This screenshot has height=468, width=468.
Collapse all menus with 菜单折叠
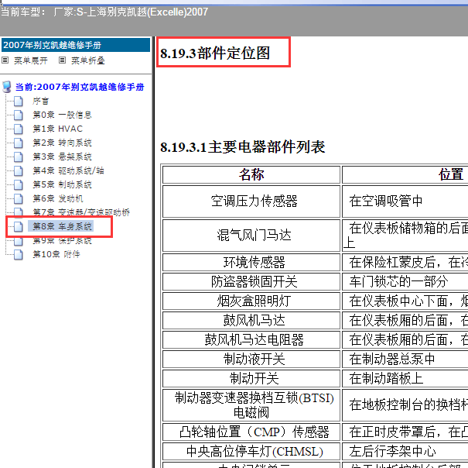(87, 60)
